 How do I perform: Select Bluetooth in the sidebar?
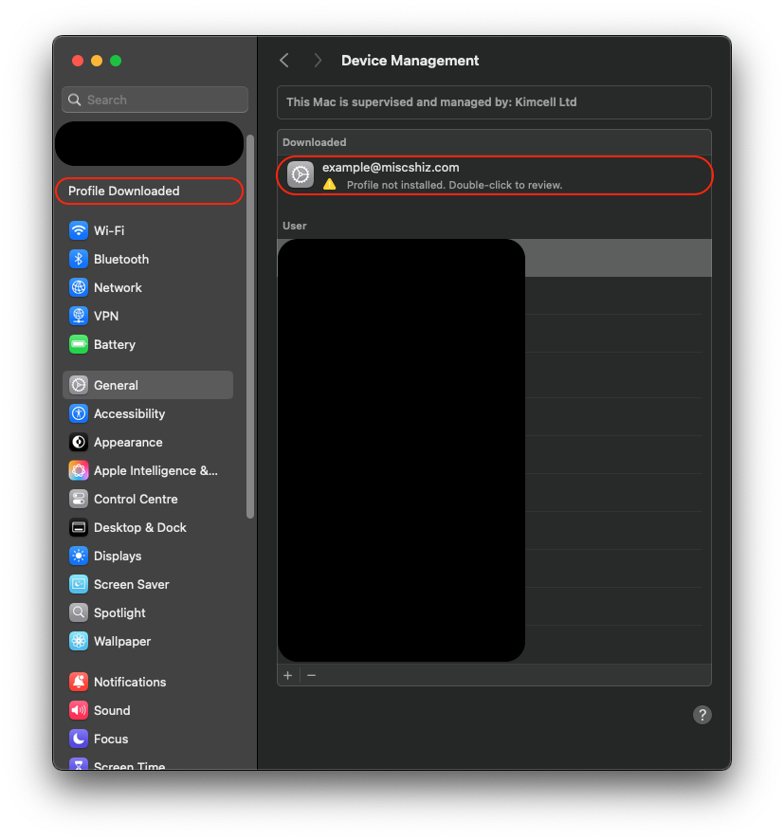(x=120, y=259)
